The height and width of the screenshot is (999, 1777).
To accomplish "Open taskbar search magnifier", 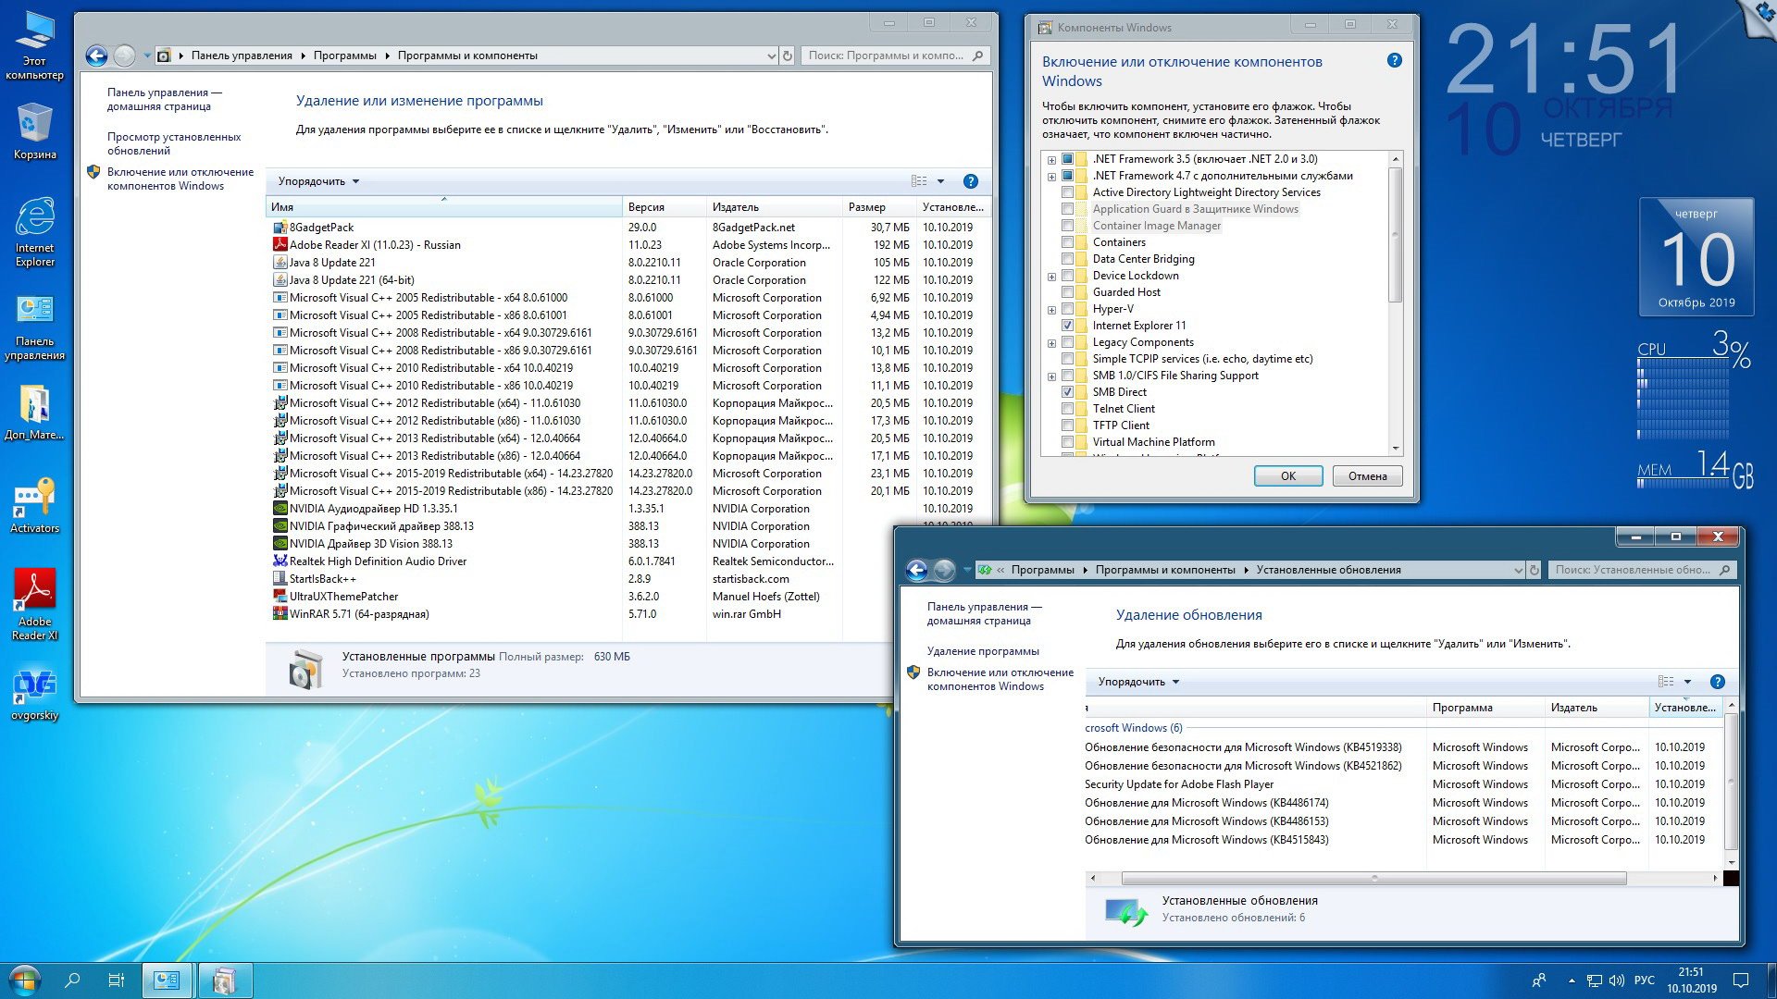I will 72,980.
